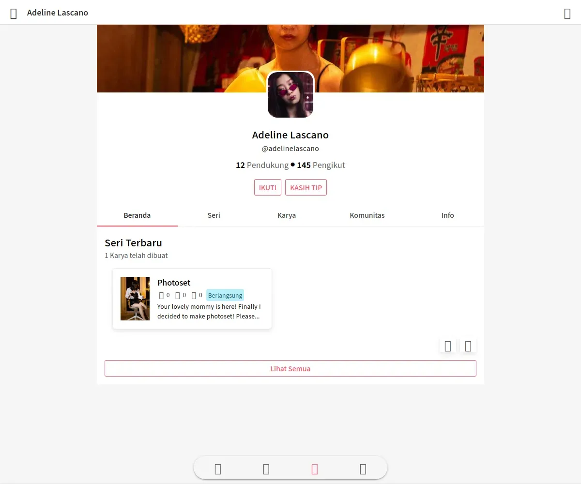The width and height of the screenshot is (581, 484).
Task: Click the icon left of the header title
Action: coord(14,14)
